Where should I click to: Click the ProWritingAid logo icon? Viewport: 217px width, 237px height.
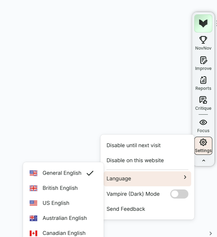(203, 23)
